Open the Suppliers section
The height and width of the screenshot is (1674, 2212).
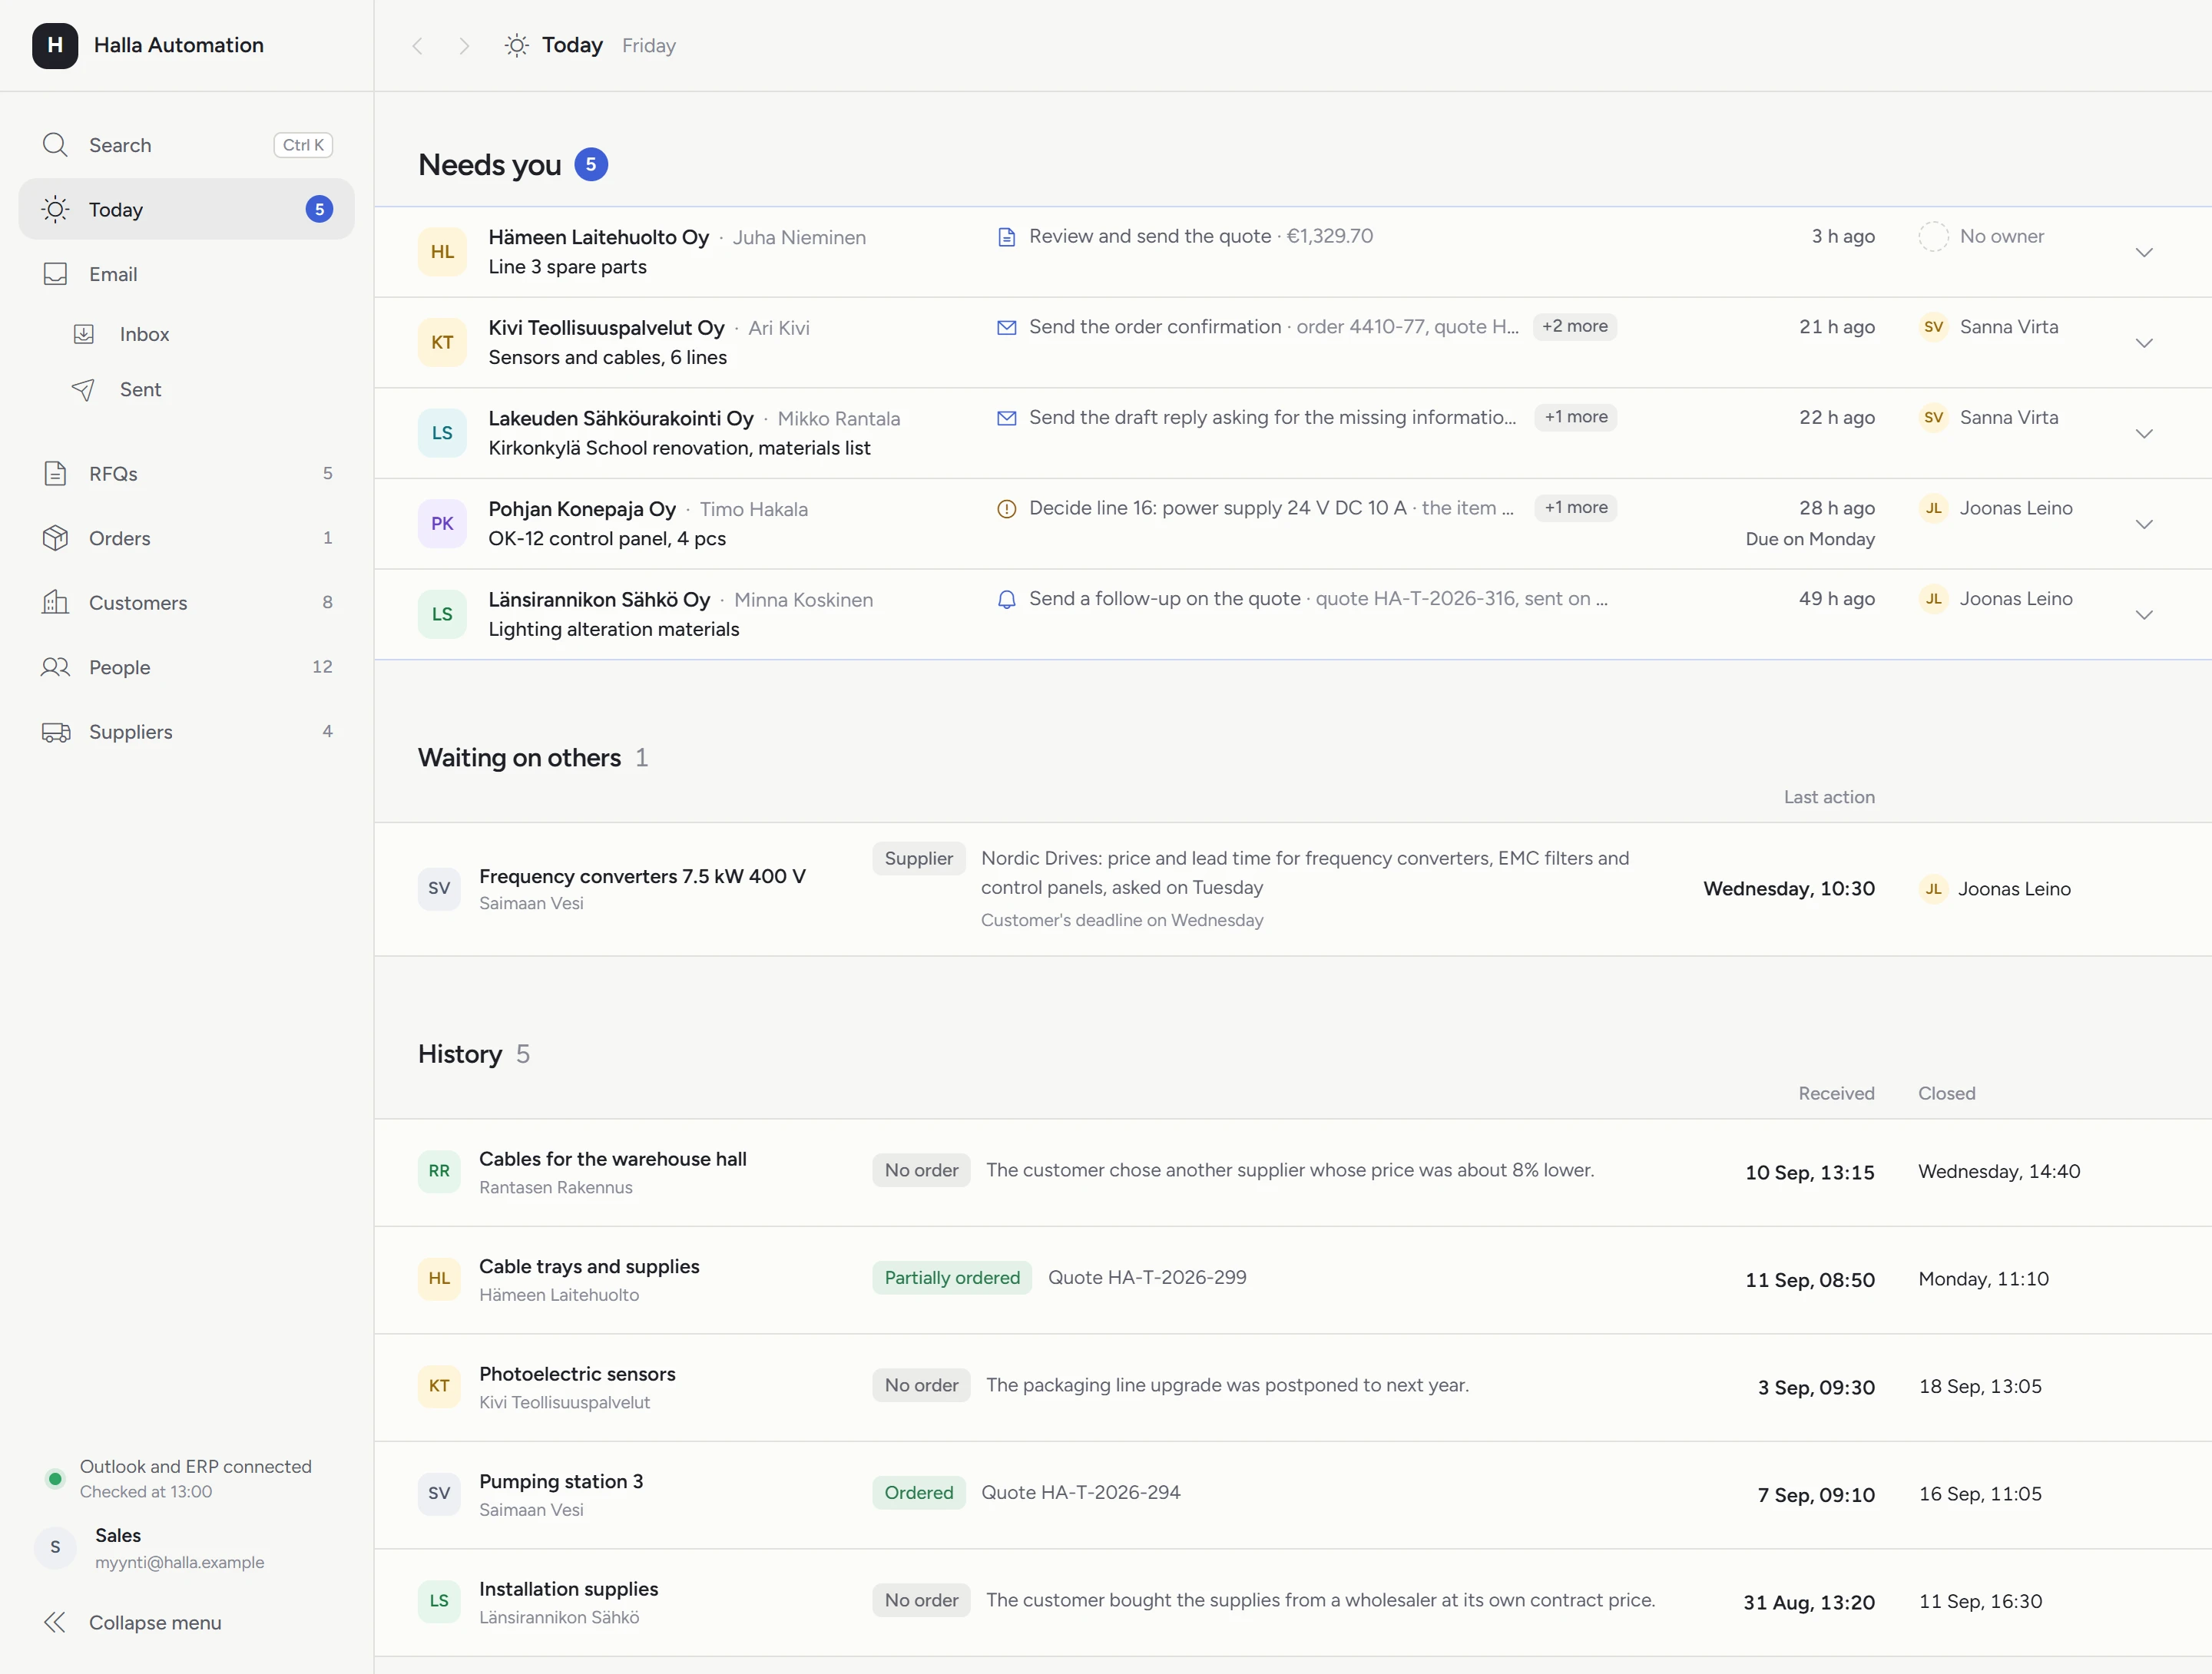coord(186,732)
